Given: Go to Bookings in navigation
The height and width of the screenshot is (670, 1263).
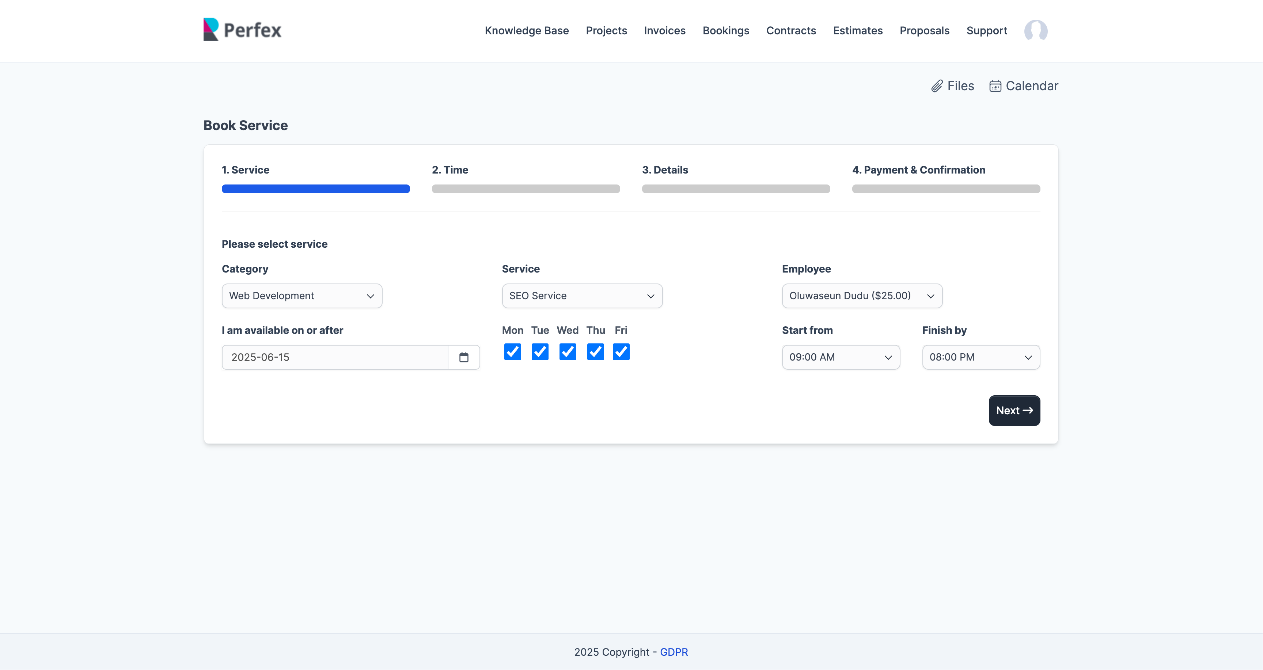Looking at the screenshot, I should [x=726, y=30].
